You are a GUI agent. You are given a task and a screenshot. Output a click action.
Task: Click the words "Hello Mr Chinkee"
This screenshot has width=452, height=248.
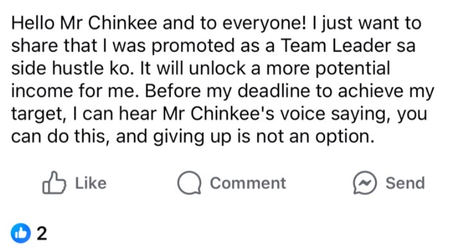click(x=84, y=23)
